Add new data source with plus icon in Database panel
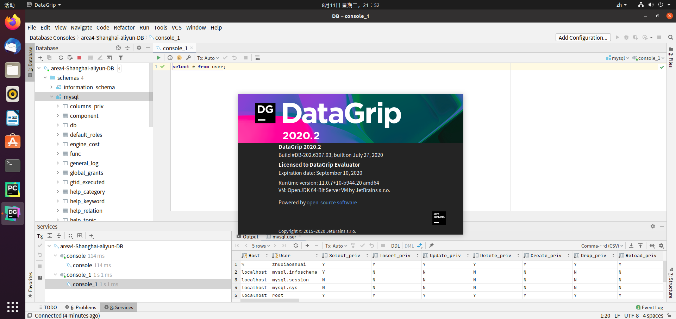Screen dimensions: 676x319 (x=40, y=58)
